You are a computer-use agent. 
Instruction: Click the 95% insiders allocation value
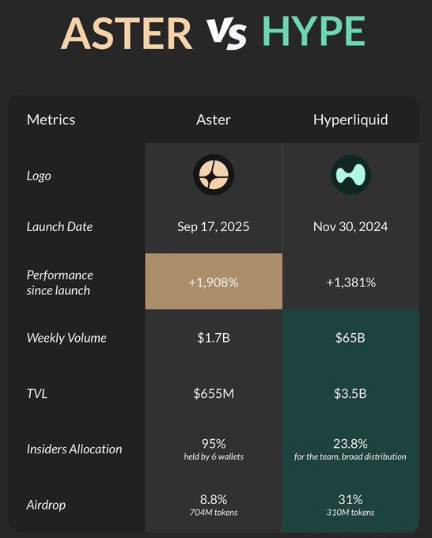[x=214, y=444]
